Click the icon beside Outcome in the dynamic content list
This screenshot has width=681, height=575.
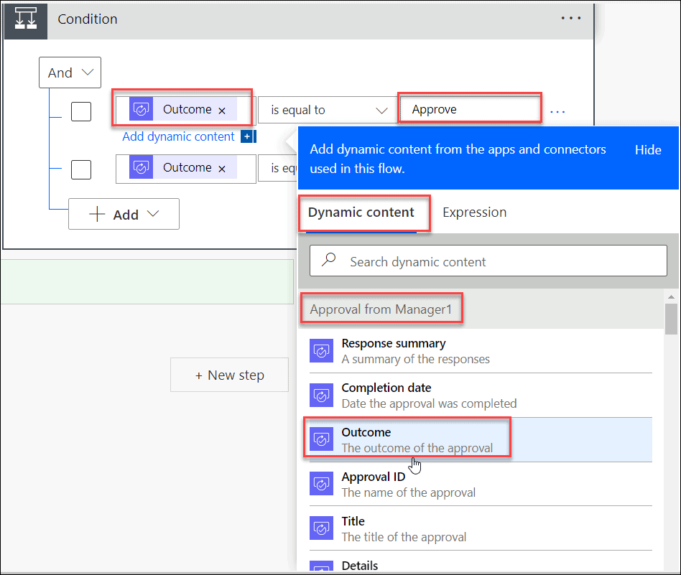(x=321, y=439)
